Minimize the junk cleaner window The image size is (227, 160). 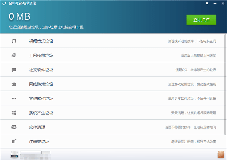click(214, 3)
